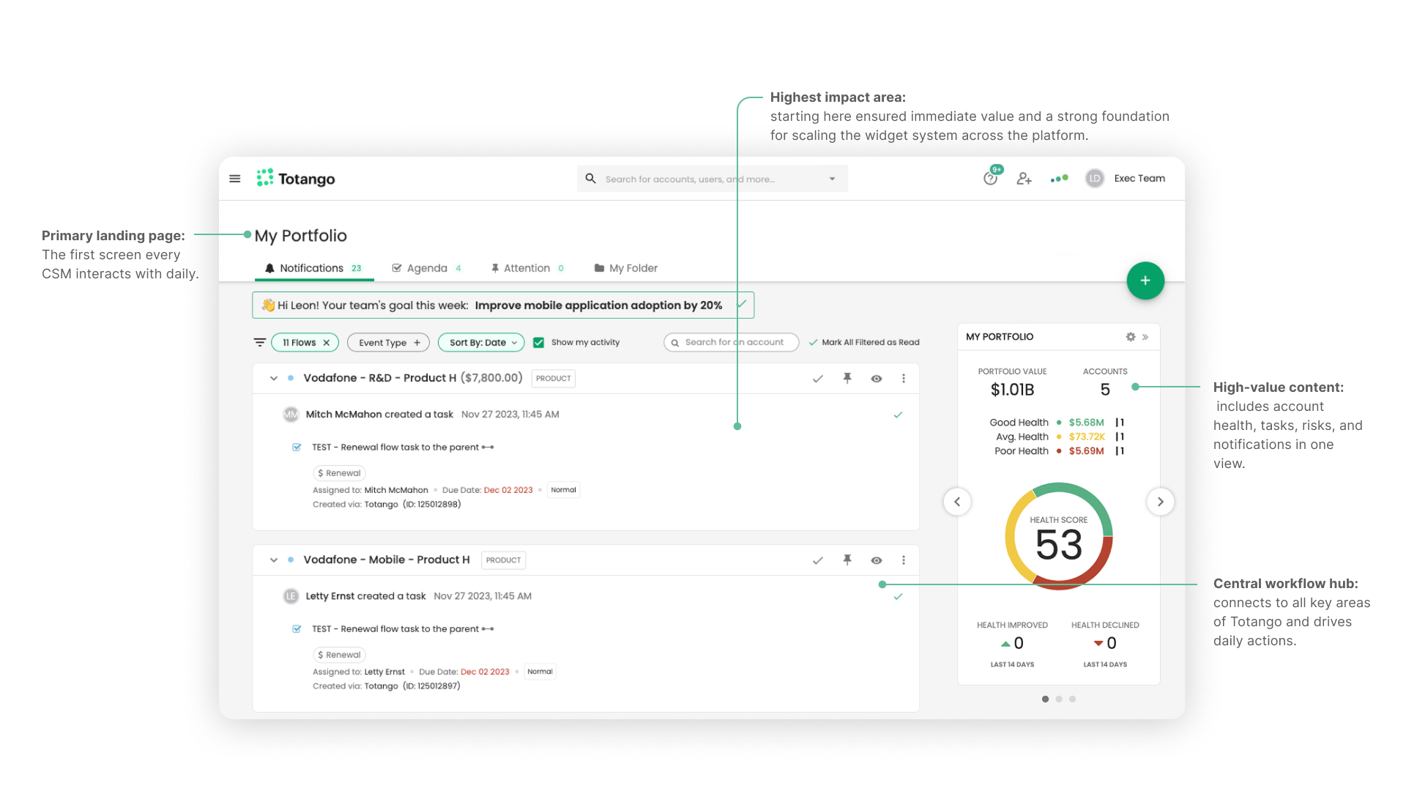Collapse the Vodafone - Mobile - Product H card
The height and width of the screenshot is (791, 1406).
pyautogui.click(x=274, y=560)
